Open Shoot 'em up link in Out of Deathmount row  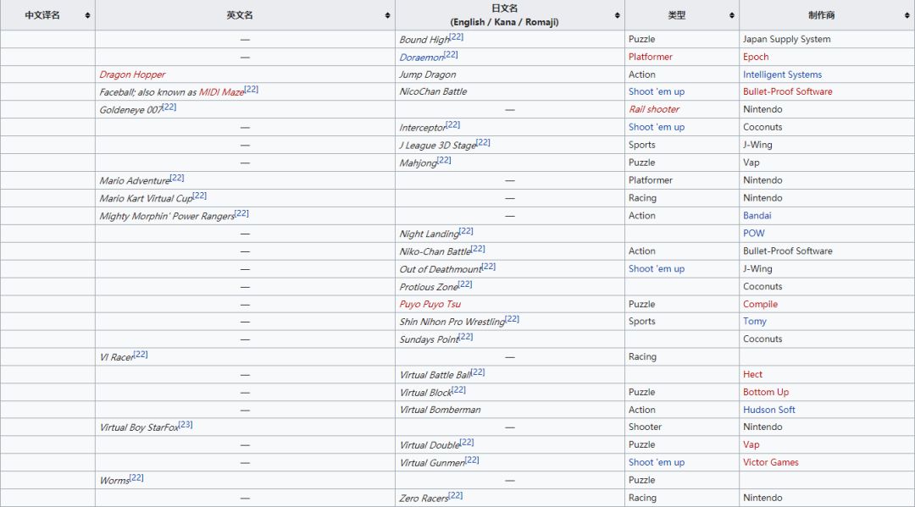(x=657, y=268)
